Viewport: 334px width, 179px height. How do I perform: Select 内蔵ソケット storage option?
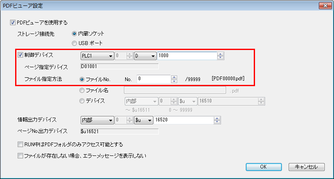pyautogui.click(x=74, y=33)
